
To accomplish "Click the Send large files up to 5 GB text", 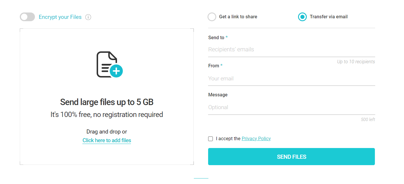I will click(x=107, y=102).
